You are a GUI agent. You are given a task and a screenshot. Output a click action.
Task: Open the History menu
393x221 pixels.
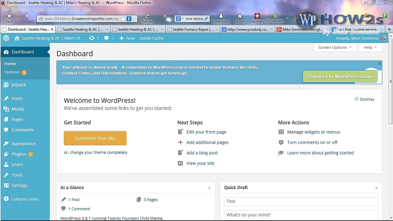click(x=38, y=9)
